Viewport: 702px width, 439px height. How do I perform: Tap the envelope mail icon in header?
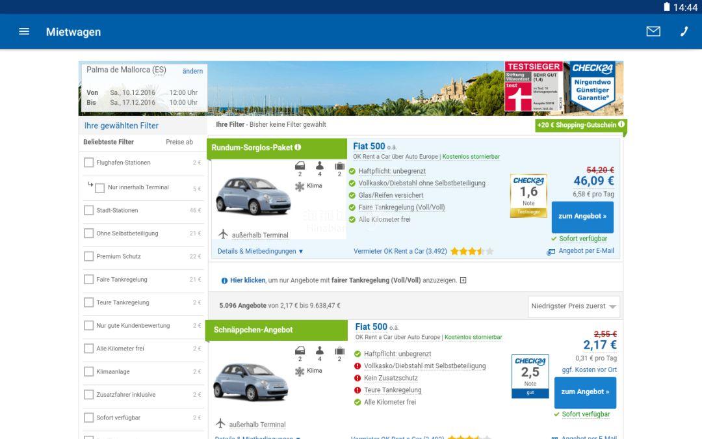pos(653,31)
